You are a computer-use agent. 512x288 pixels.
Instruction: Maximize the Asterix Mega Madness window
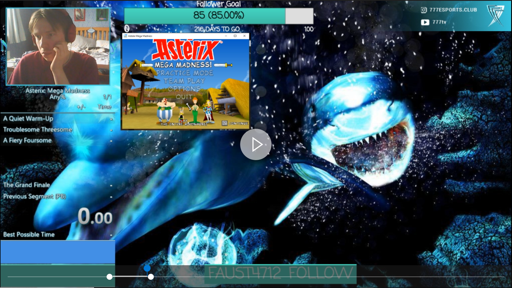point(235,36)
